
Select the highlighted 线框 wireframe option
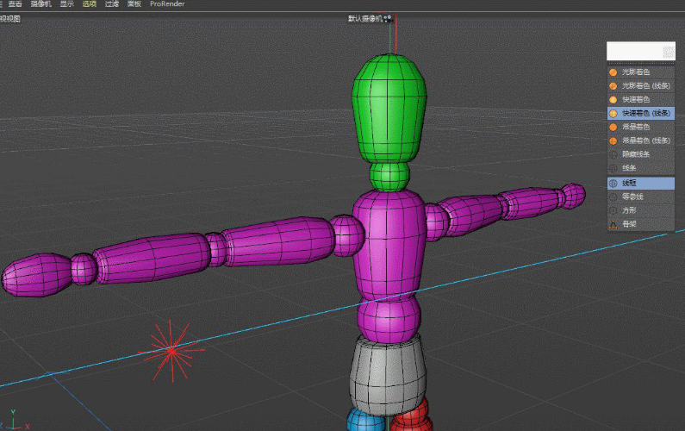(x=641, y=183)
